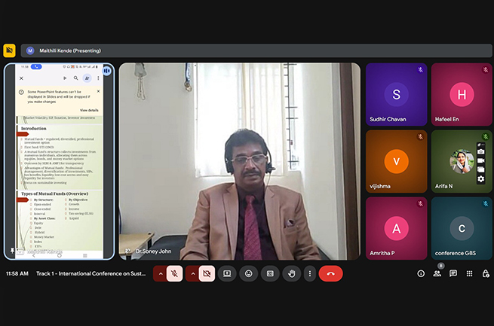The image size is (494, 326).
Task: Open the chat with everyone panel
Action: (453, 274)
